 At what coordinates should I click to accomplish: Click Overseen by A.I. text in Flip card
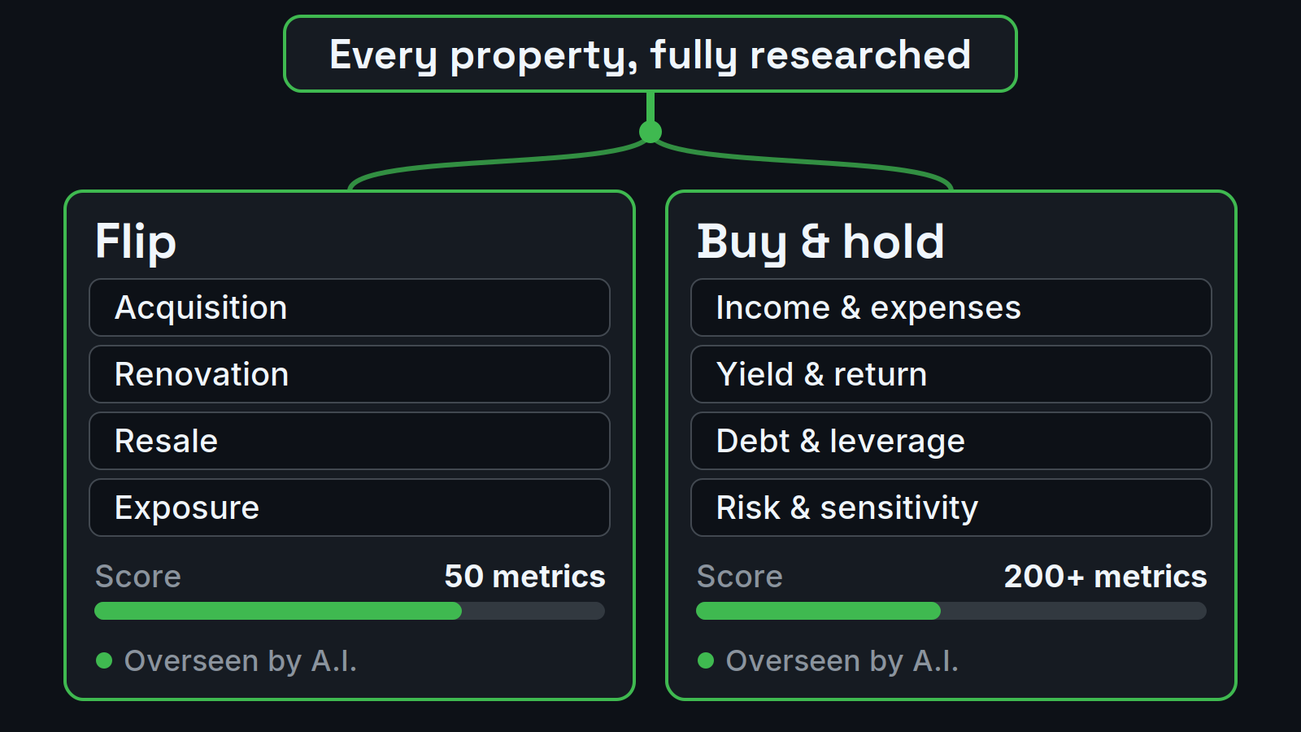click(x=241, y=661)
